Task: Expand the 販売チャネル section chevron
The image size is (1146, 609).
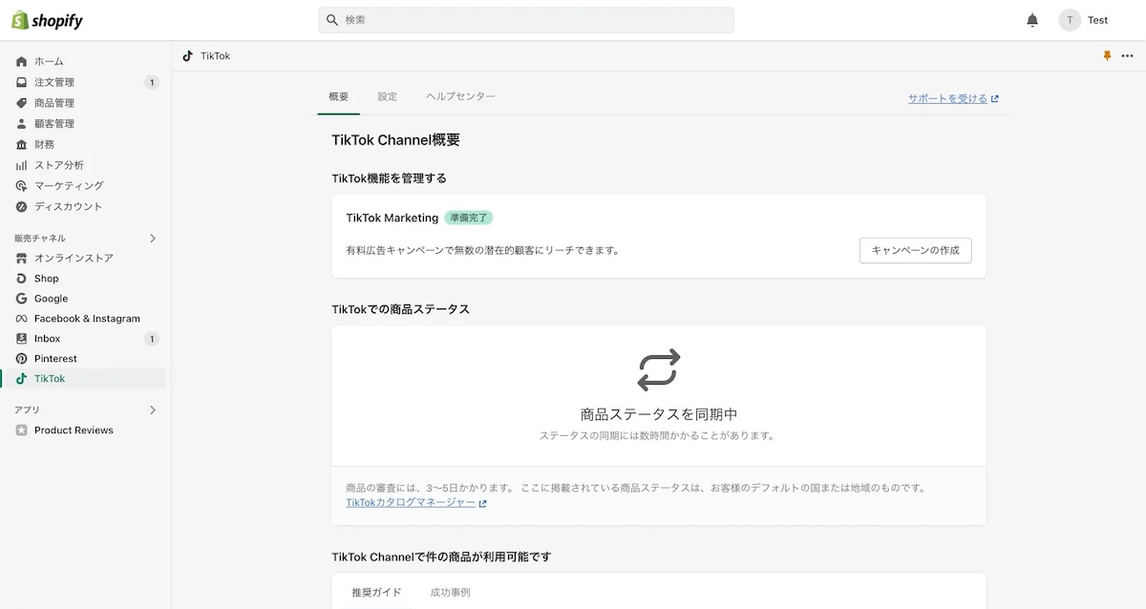Action: [153, 239]
